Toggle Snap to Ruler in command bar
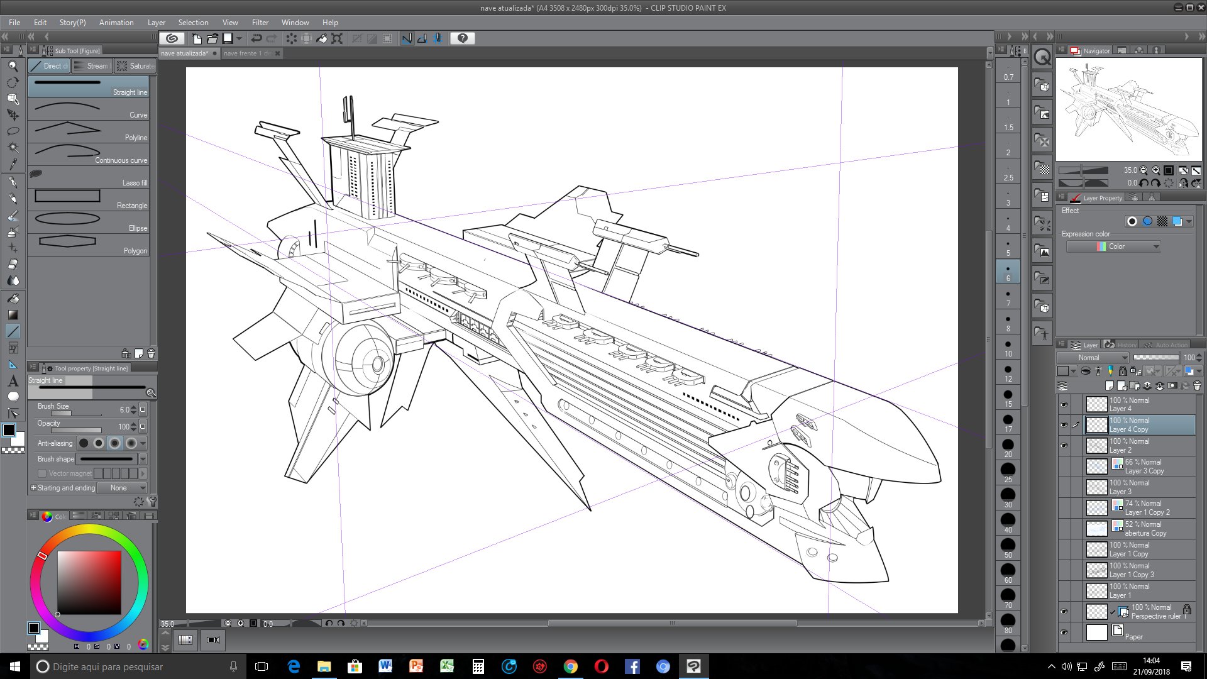This screenshot has width=1207, height=679. (407, 38)
